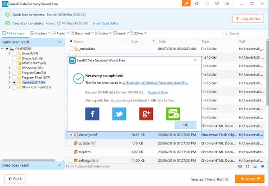The height and width of the screenshot is (186, 269).
Task: Click the file list vertical scrollbar
Action: (x=268, y=73)
